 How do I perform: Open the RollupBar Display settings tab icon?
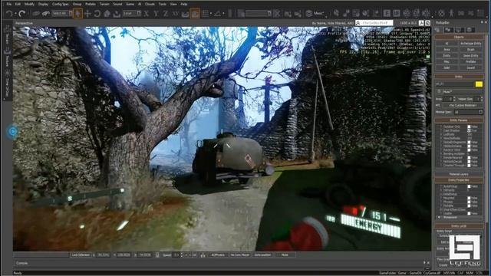click(459, 30)
